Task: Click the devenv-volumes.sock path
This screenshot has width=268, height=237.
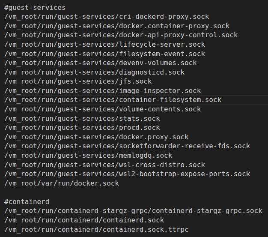Action: coord(100,63)
